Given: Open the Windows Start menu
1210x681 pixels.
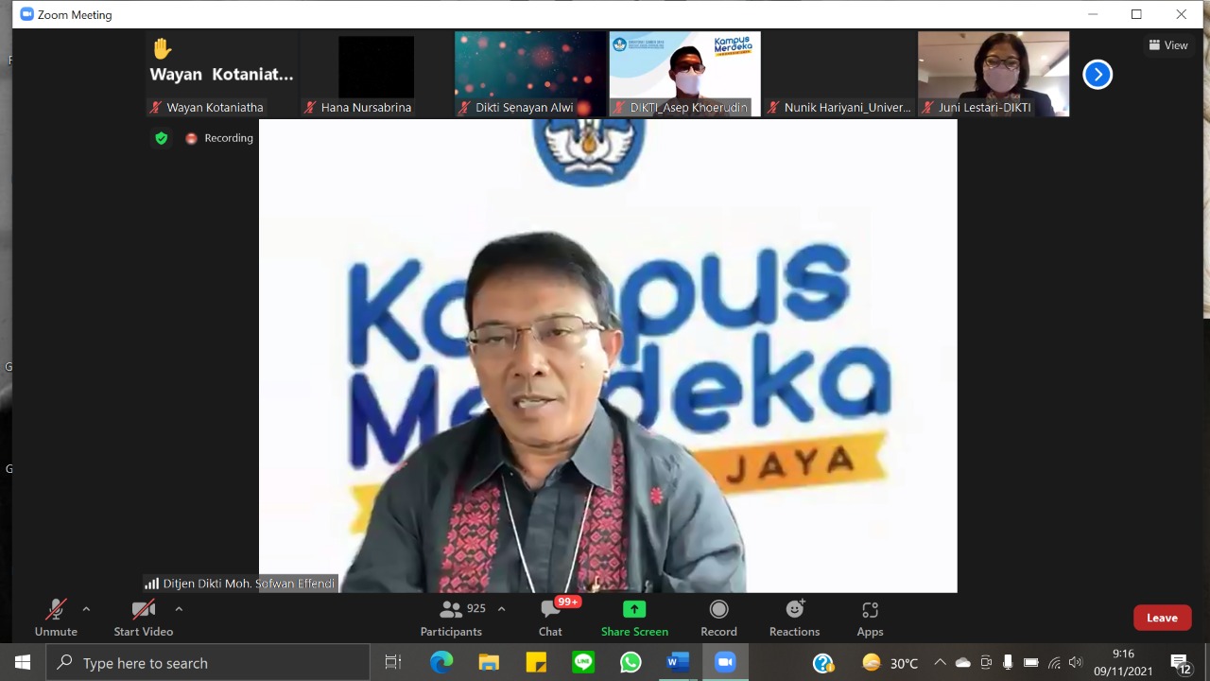Looking at the screenshot, I should tap(23, 662).
